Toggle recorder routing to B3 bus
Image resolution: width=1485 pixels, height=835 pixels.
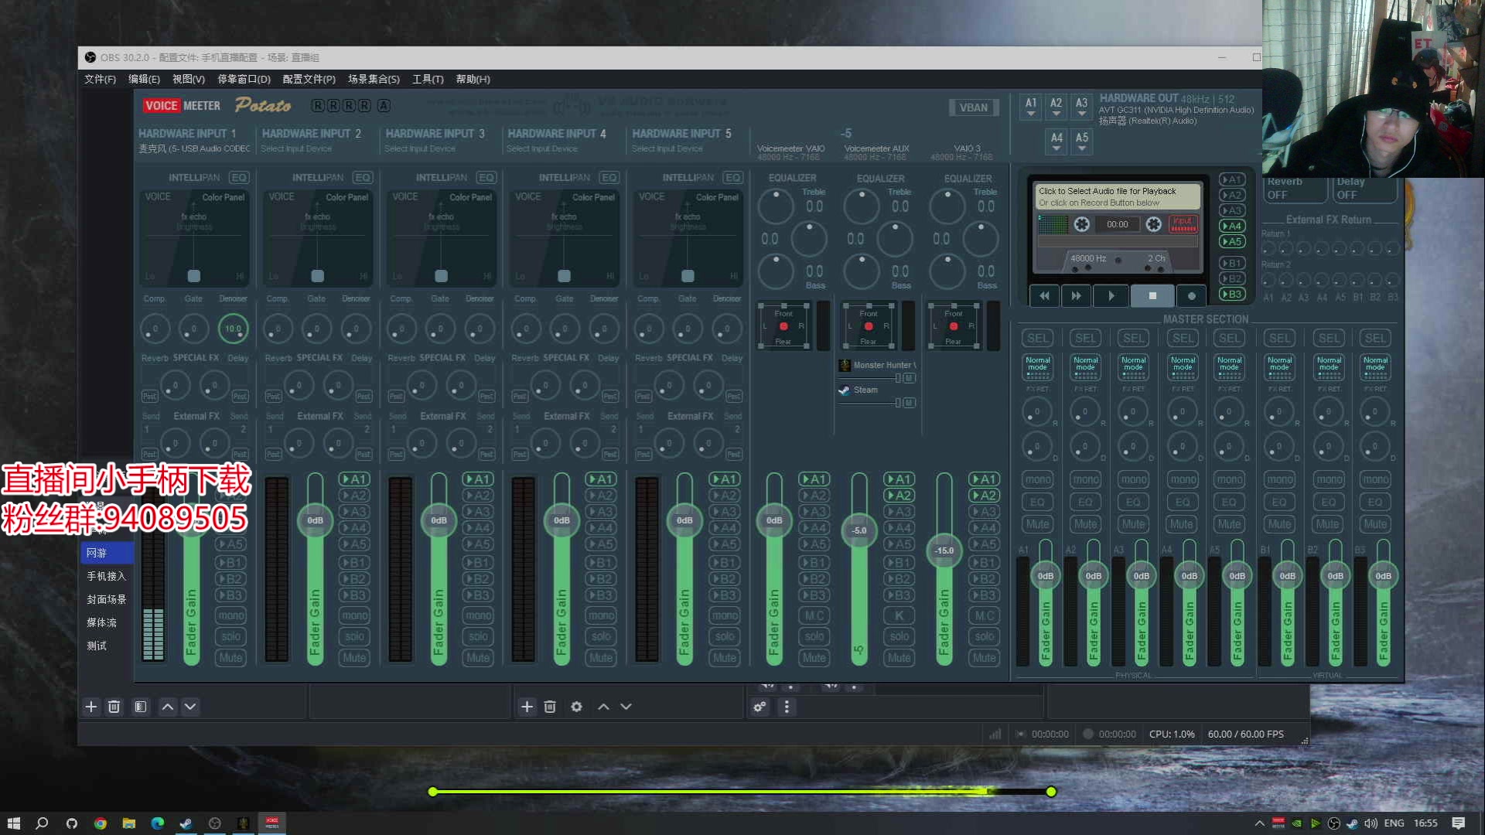[1231, 295]
